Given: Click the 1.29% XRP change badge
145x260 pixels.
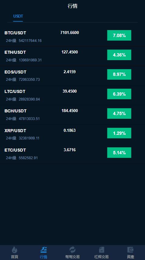Looking at the screenshot, I should coord(119,133).
